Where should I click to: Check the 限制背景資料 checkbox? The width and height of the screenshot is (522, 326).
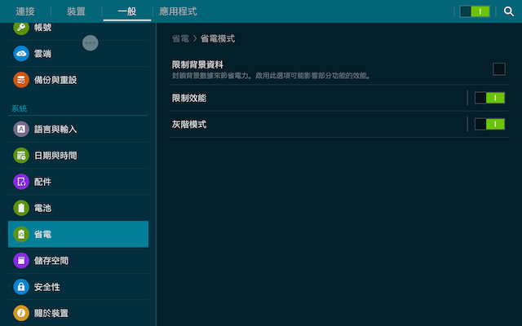pyautogui.click(x=498, y=69)
